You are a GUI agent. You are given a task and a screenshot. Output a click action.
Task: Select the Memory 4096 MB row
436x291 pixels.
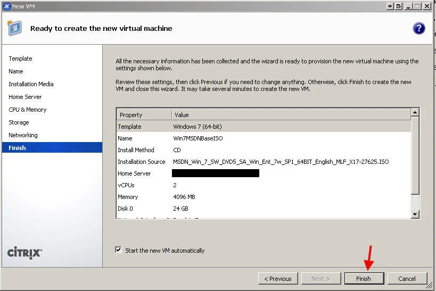click(264, 196)
